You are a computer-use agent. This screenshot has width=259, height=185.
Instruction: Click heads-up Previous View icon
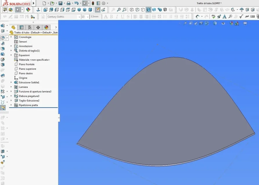(196, 23)
